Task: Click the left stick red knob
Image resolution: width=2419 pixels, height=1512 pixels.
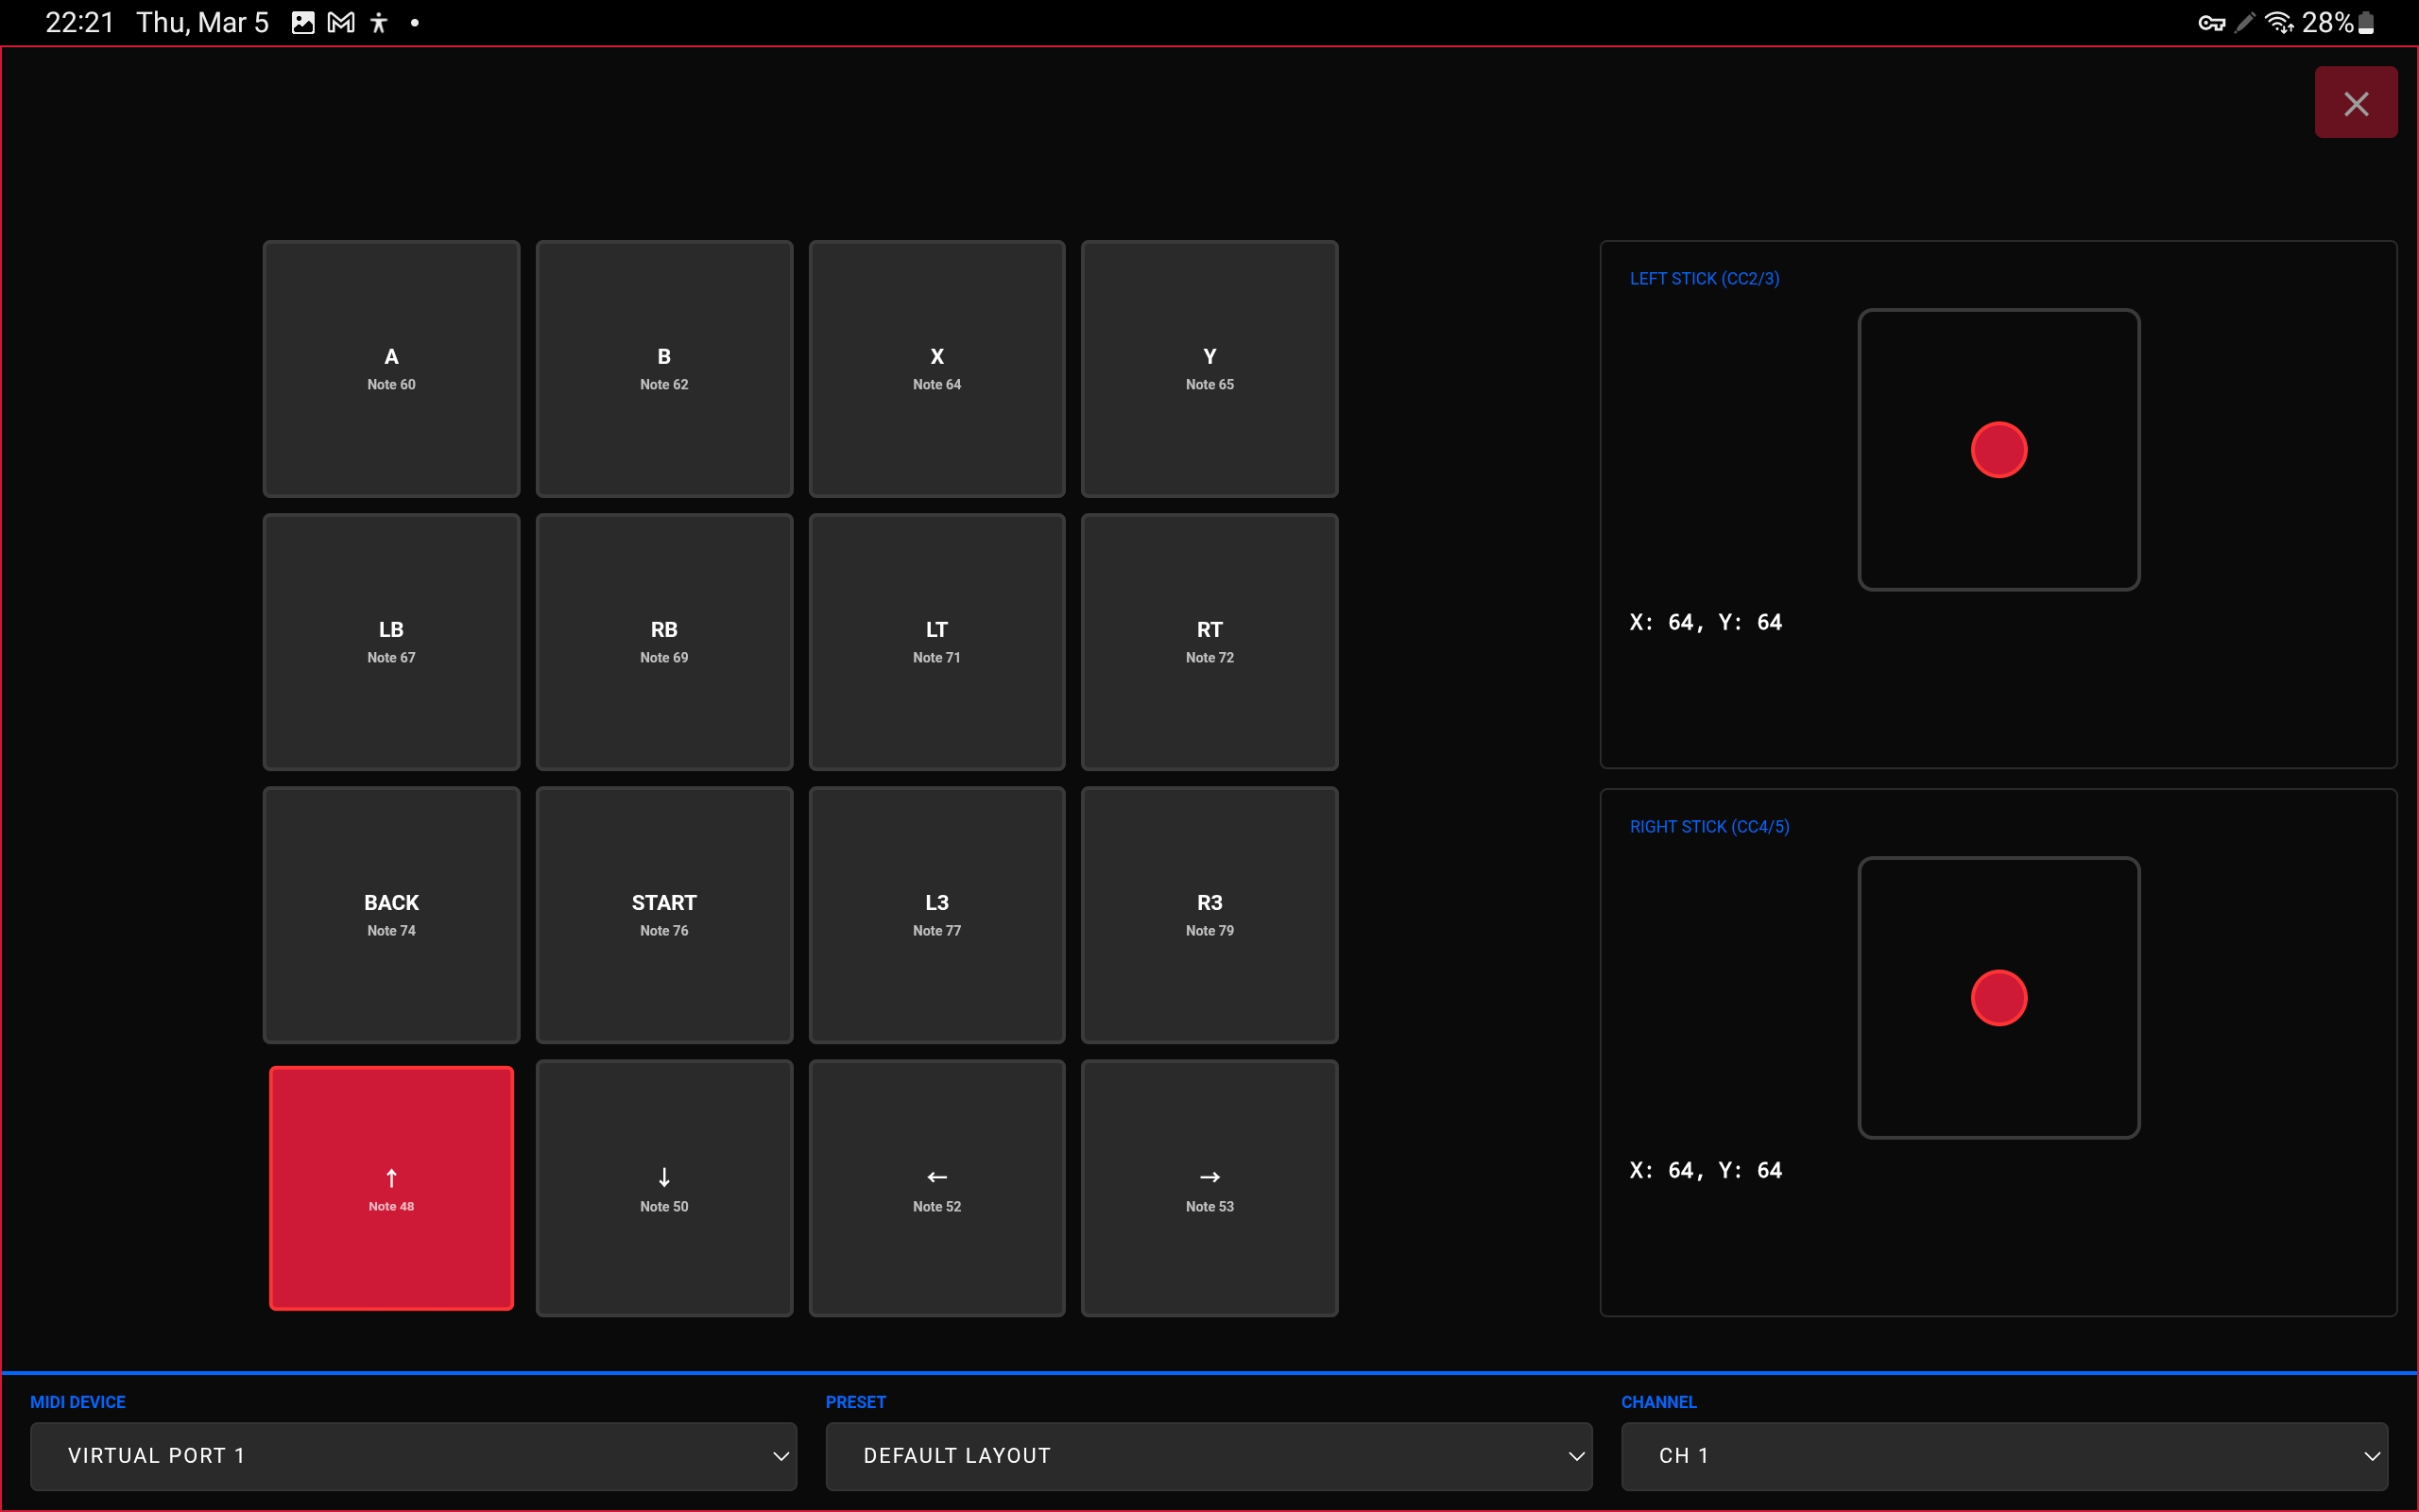Action: click(x=1999, y=450)
